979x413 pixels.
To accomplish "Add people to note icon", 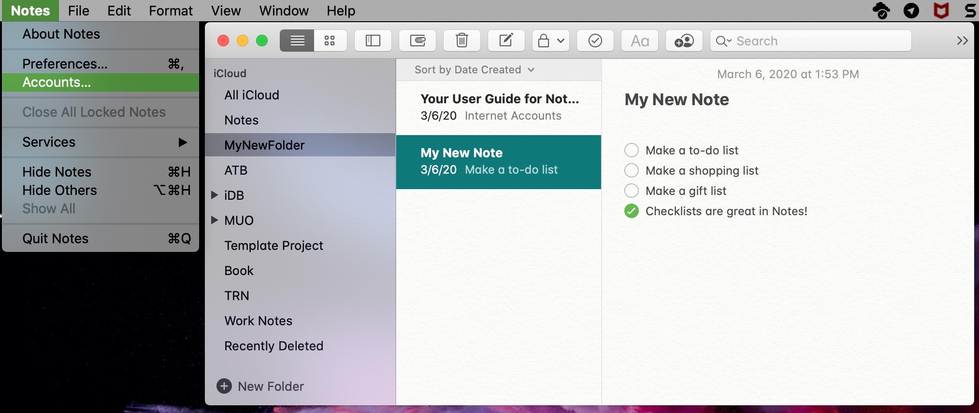I will [684, 41].
